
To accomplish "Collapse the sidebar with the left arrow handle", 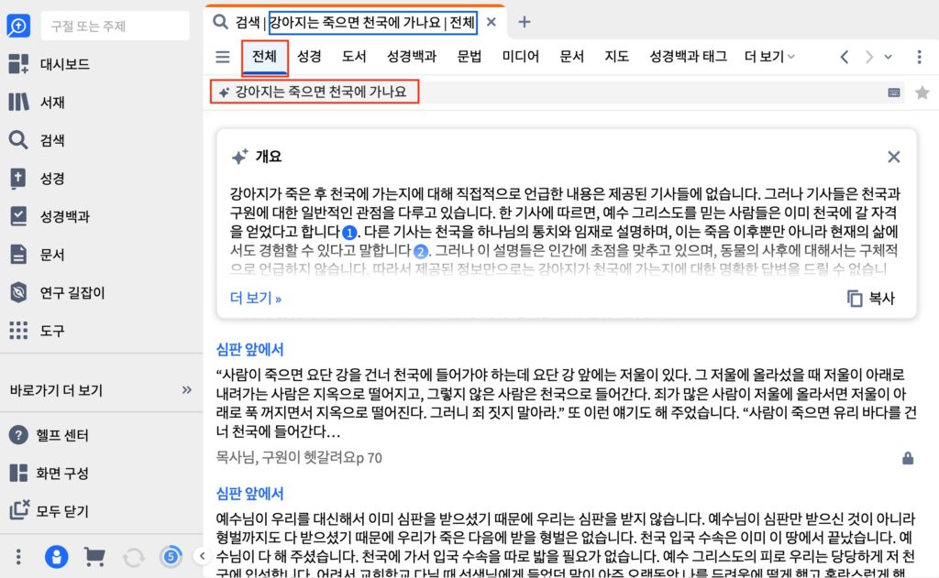I will 203,556.
